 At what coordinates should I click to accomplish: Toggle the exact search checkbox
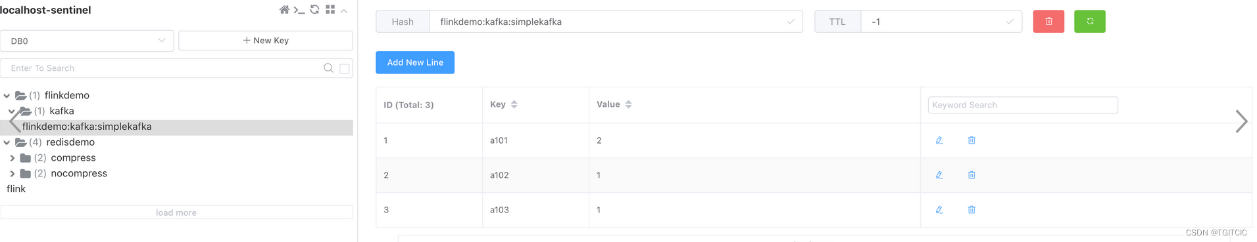click(344, 68)
